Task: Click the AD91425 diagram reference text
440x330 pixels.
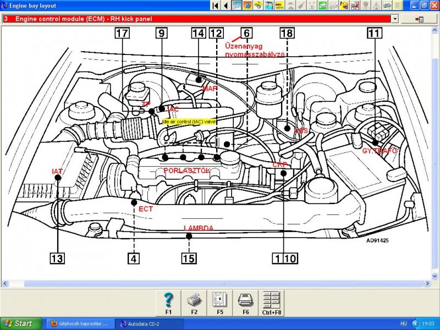Action: tap(377, 240)
